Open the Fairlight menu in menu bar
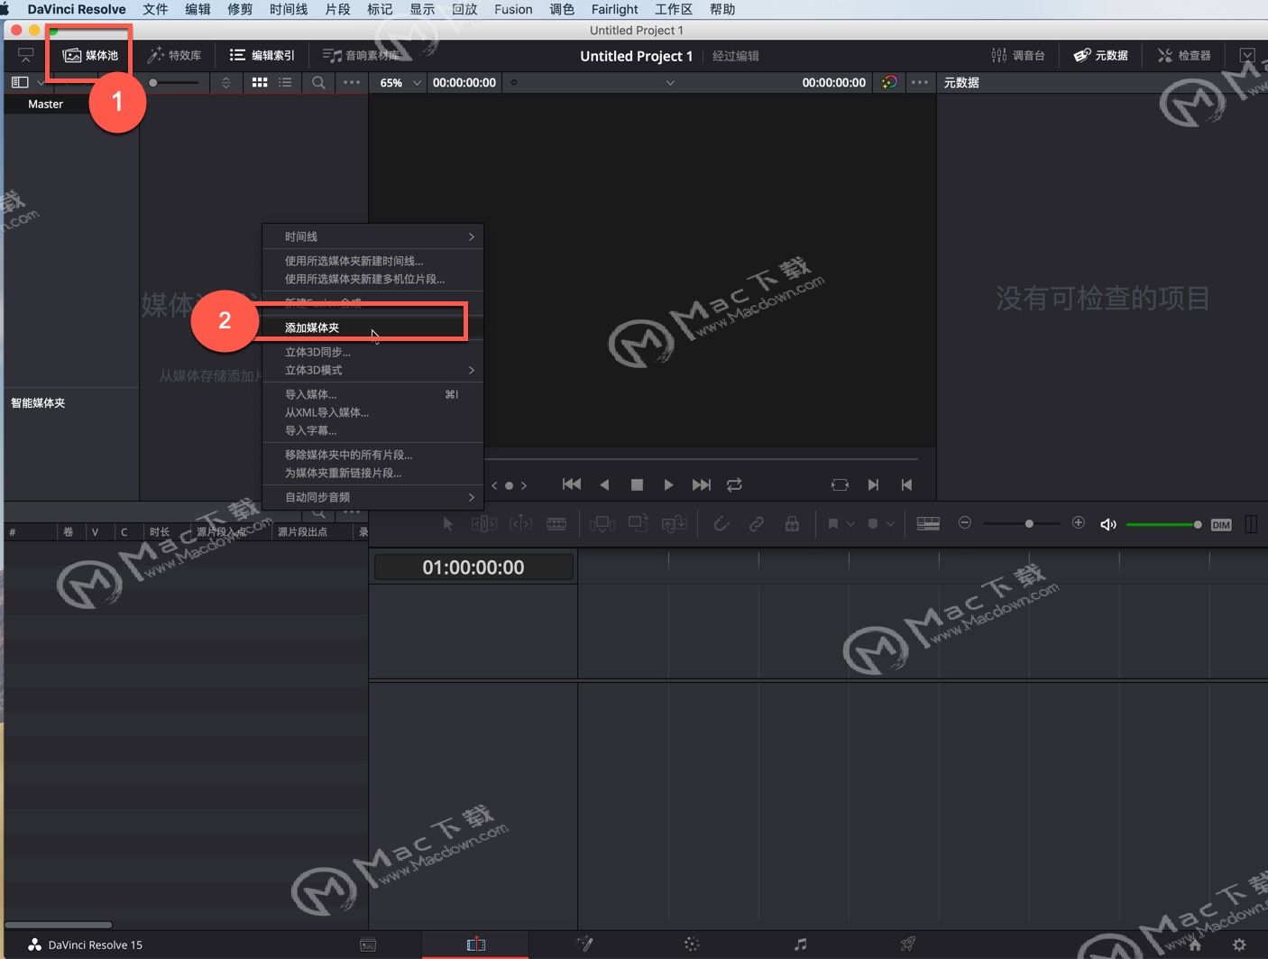This screenshot has width=1268, height=959. click(614, 9)
